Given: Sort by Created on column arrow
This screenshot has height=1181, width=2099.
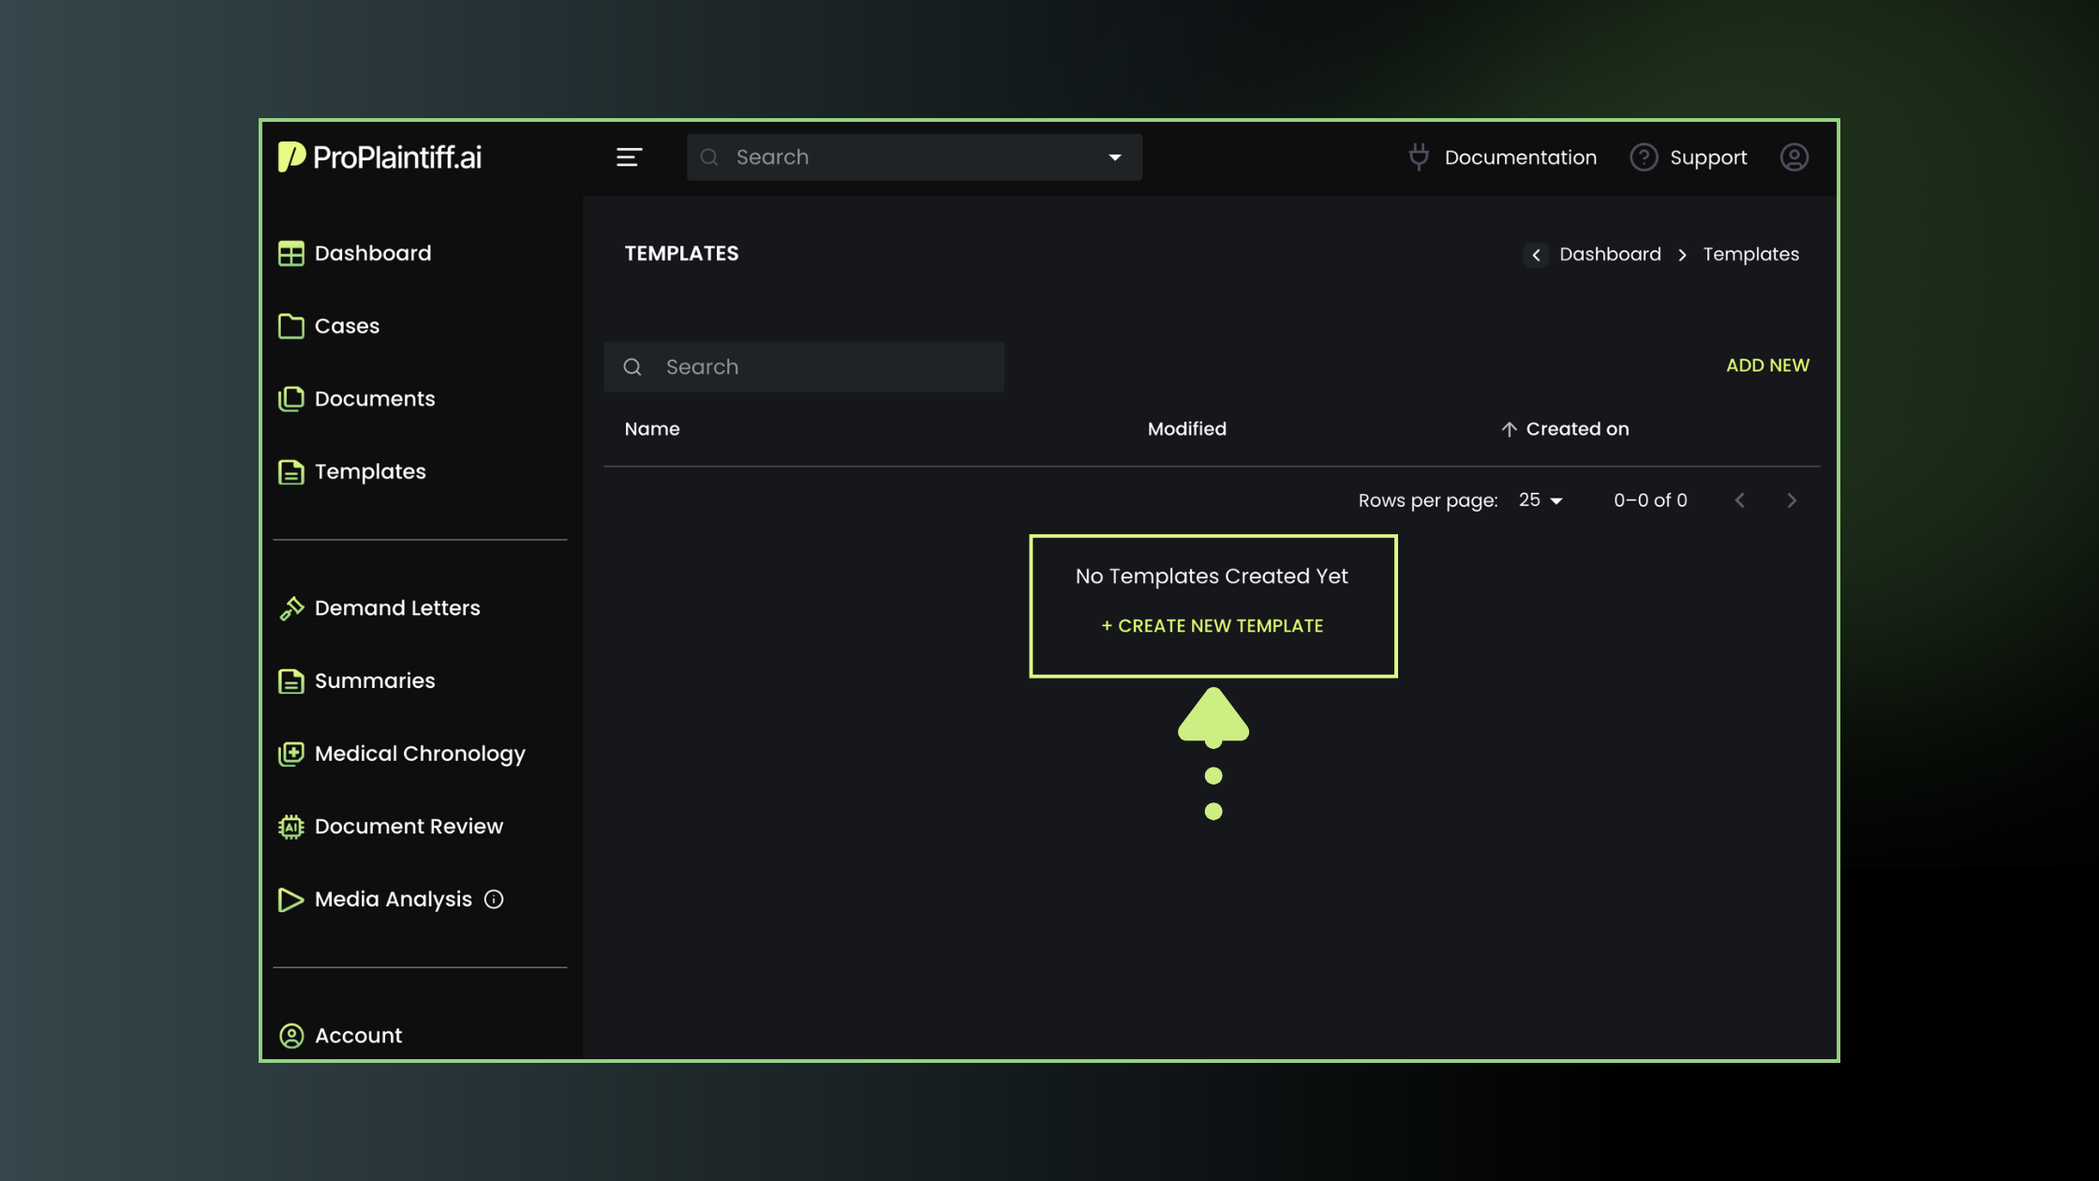Looking at the screenshot, I should click(1509, 429).
